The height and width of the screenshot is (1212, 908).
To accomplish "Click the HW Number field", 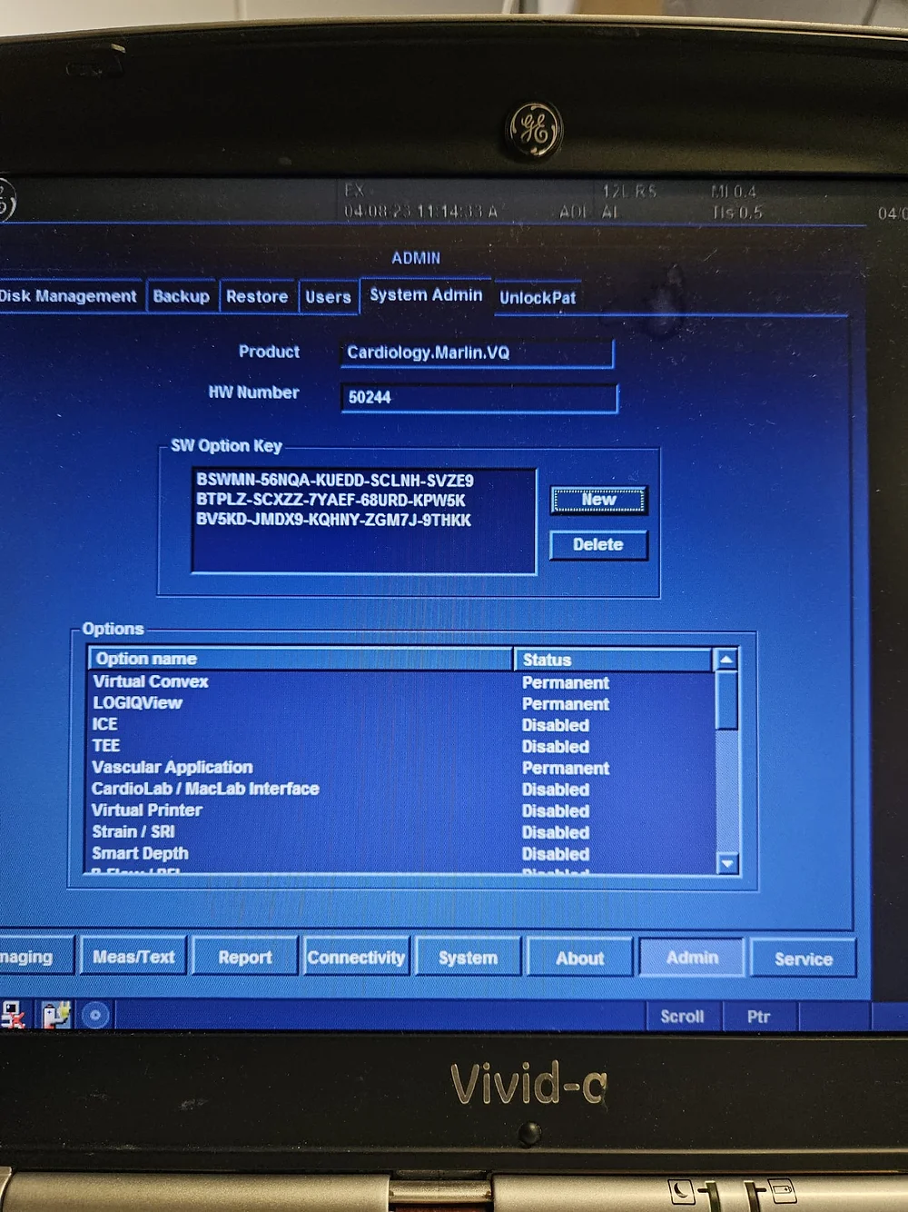I will point(479,397).
